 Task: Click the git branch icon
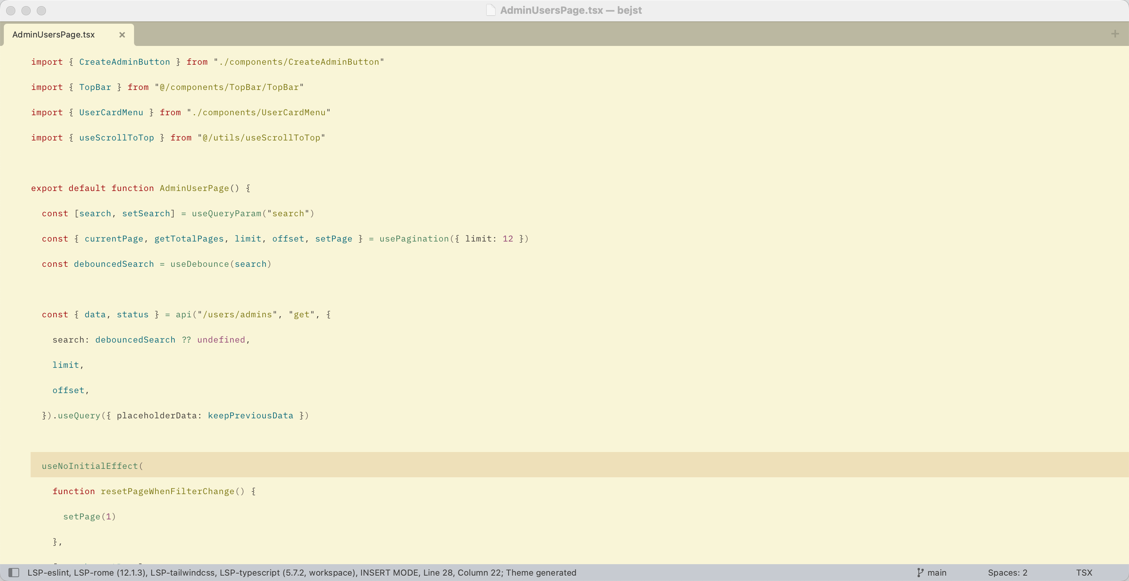click(x=920, y=572)
